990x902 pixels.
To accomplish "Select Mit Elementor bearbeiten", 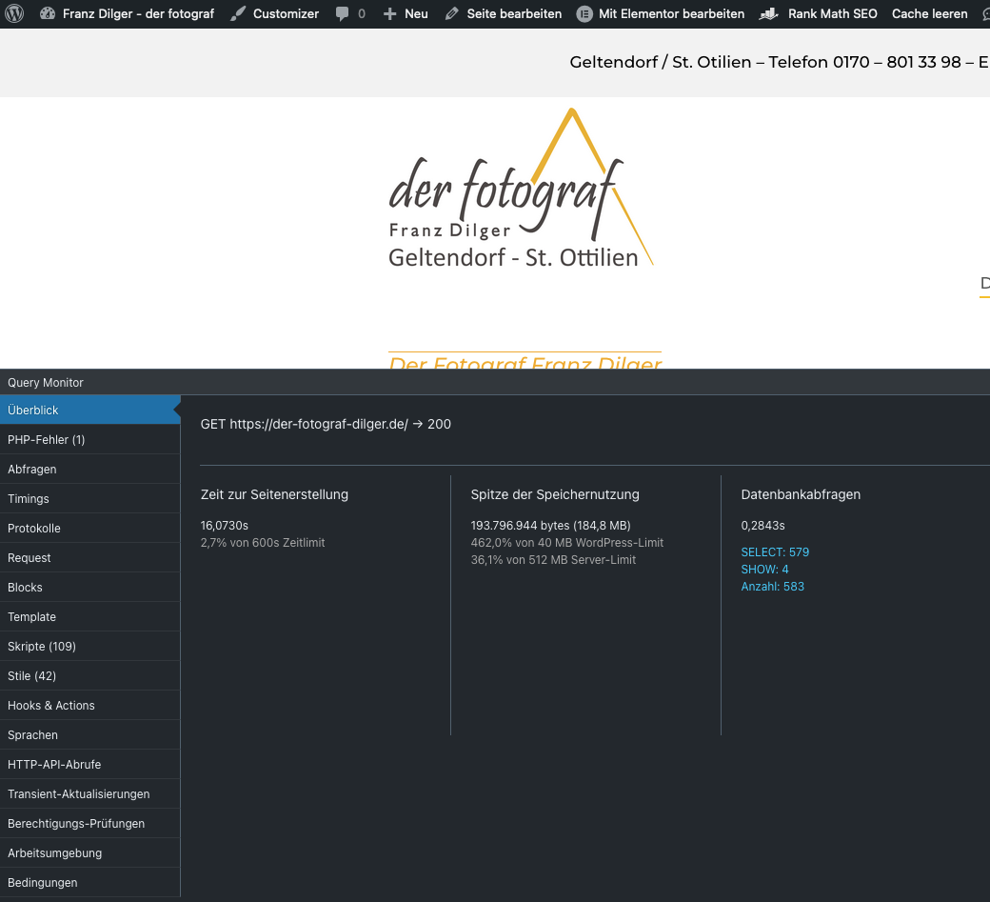I will [671, 14].
